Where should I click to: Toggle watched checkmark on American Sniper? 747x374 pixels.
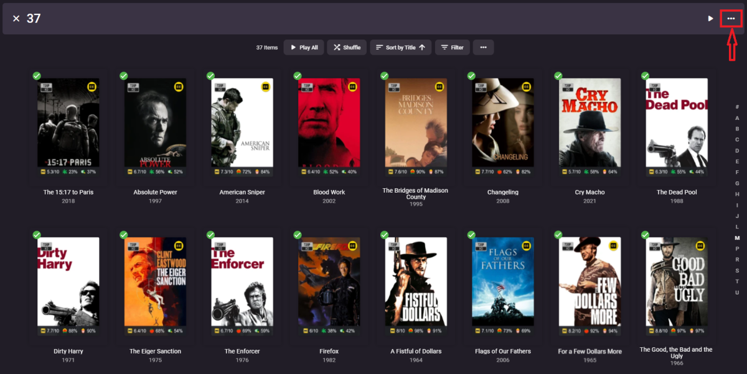pyautogui.click(x=210, y=76)
